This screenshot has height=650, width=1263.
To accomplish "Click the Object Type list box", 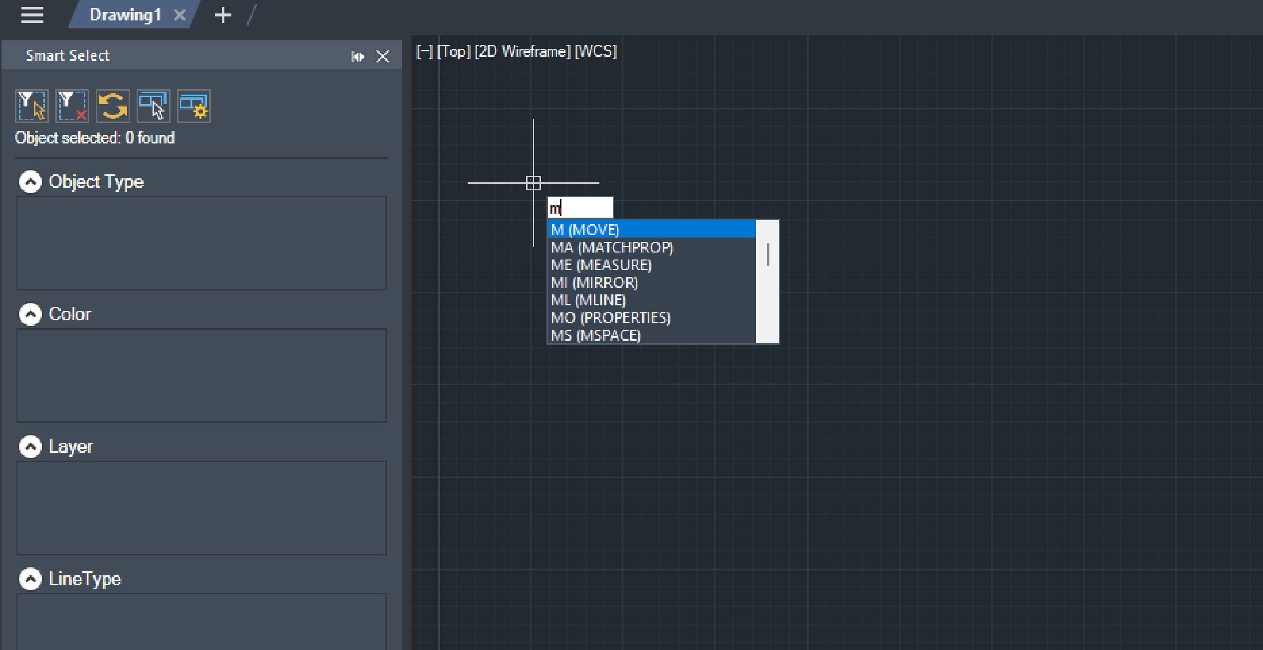I will point(201,243).
